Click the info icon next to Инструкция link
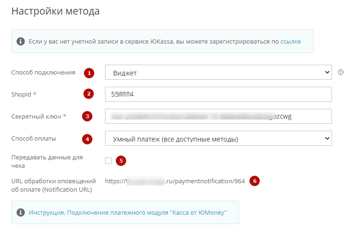The height and width of the screenshot is (232, 347). coord(21,212)
